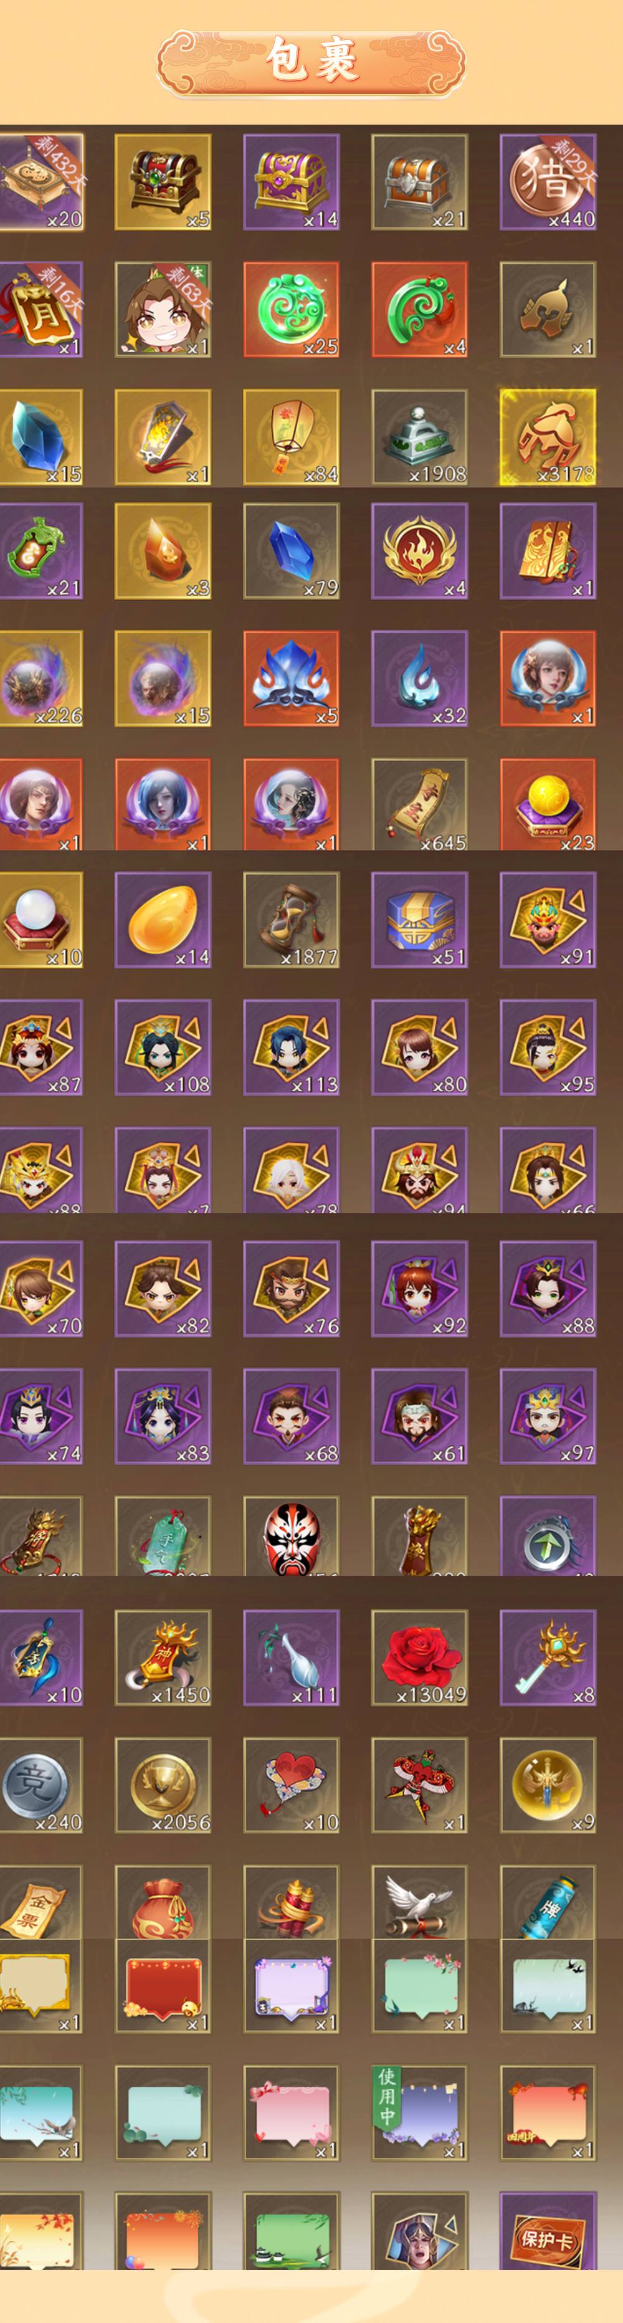
Task: Choose the golden trophy coin x2056
Action: click(163, 1785)
